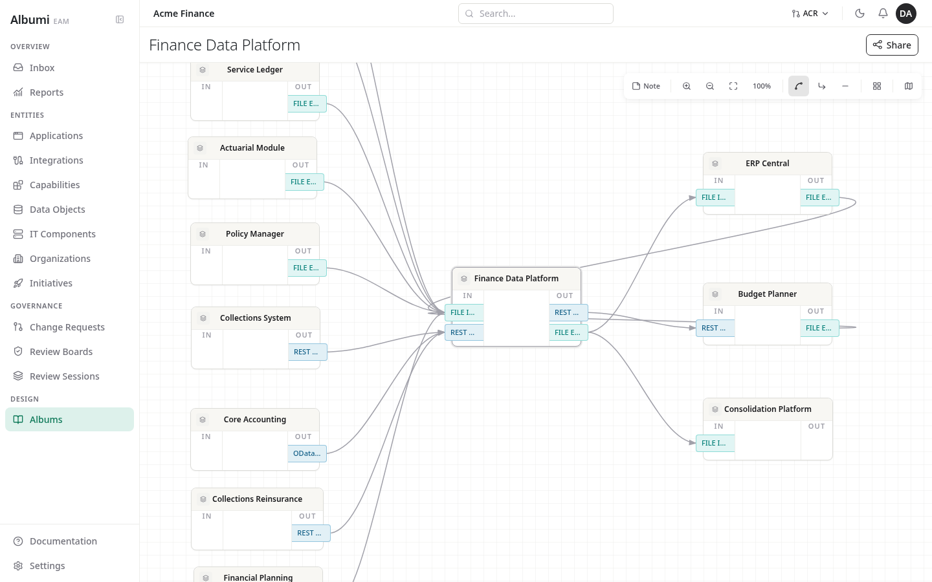Open Initiatives page
This screenshot has width=932, height=582.
[69, 283]
